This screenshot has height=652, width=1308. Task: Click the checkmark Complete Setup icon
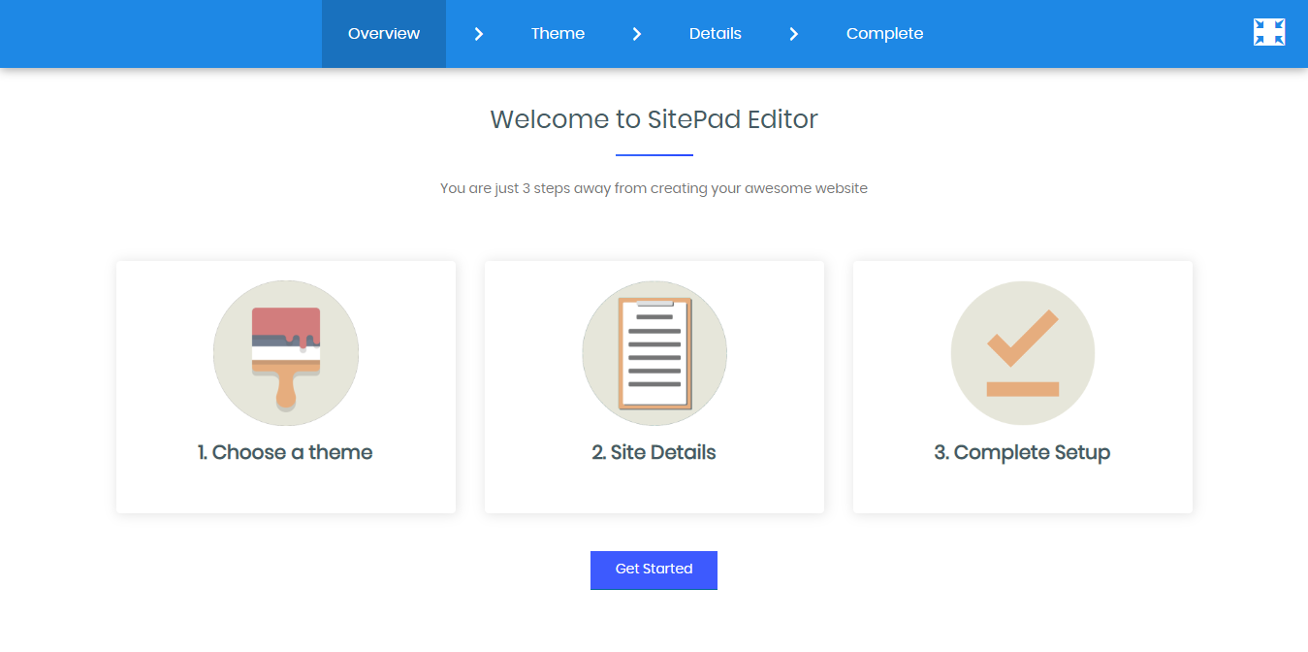pyautogui.click(x=1023, y=353)
